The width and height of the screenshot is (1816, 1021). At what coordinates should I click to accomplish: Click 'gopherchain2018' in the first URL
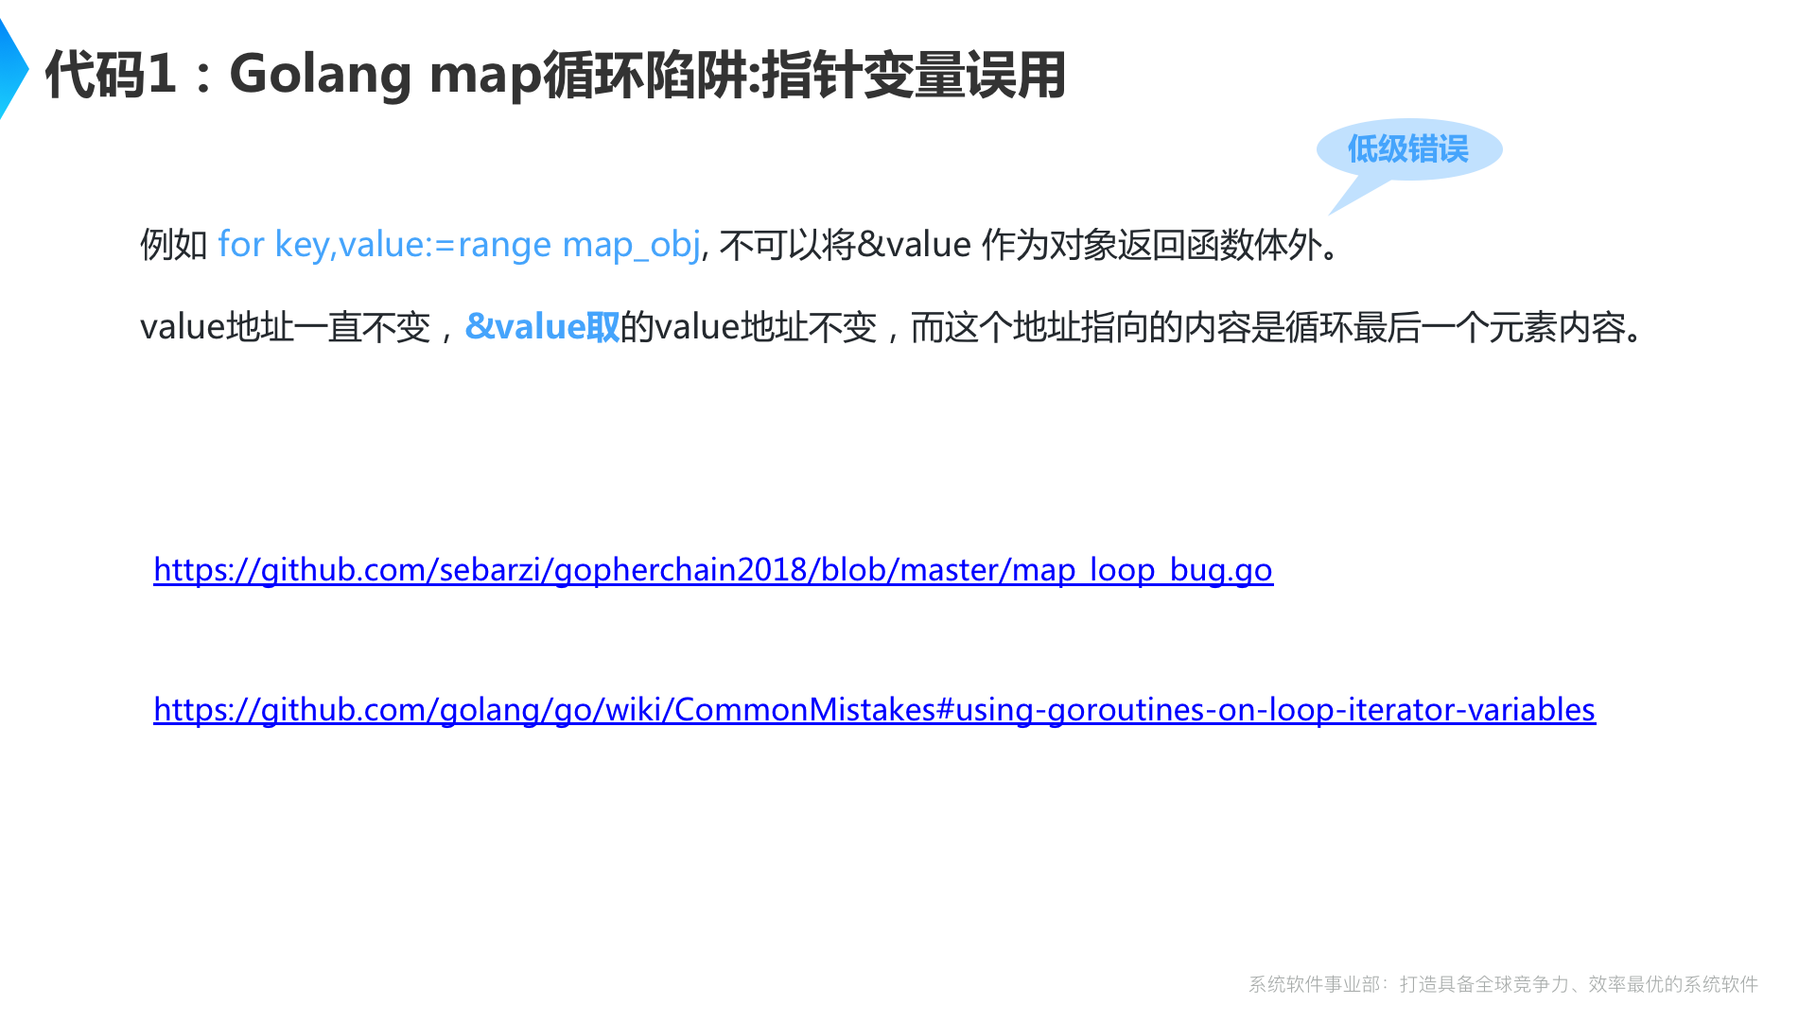tap(681, 570)
